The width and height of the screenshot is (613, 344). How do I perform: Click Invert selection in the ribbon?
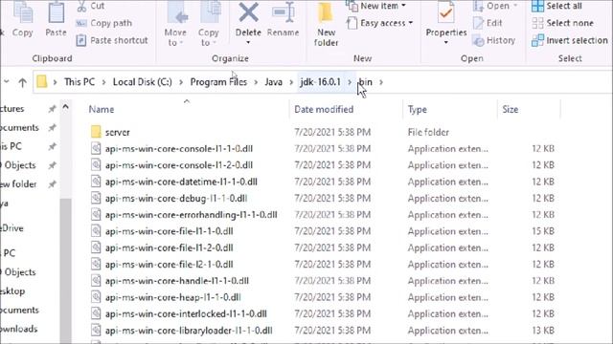coord(570,40)
